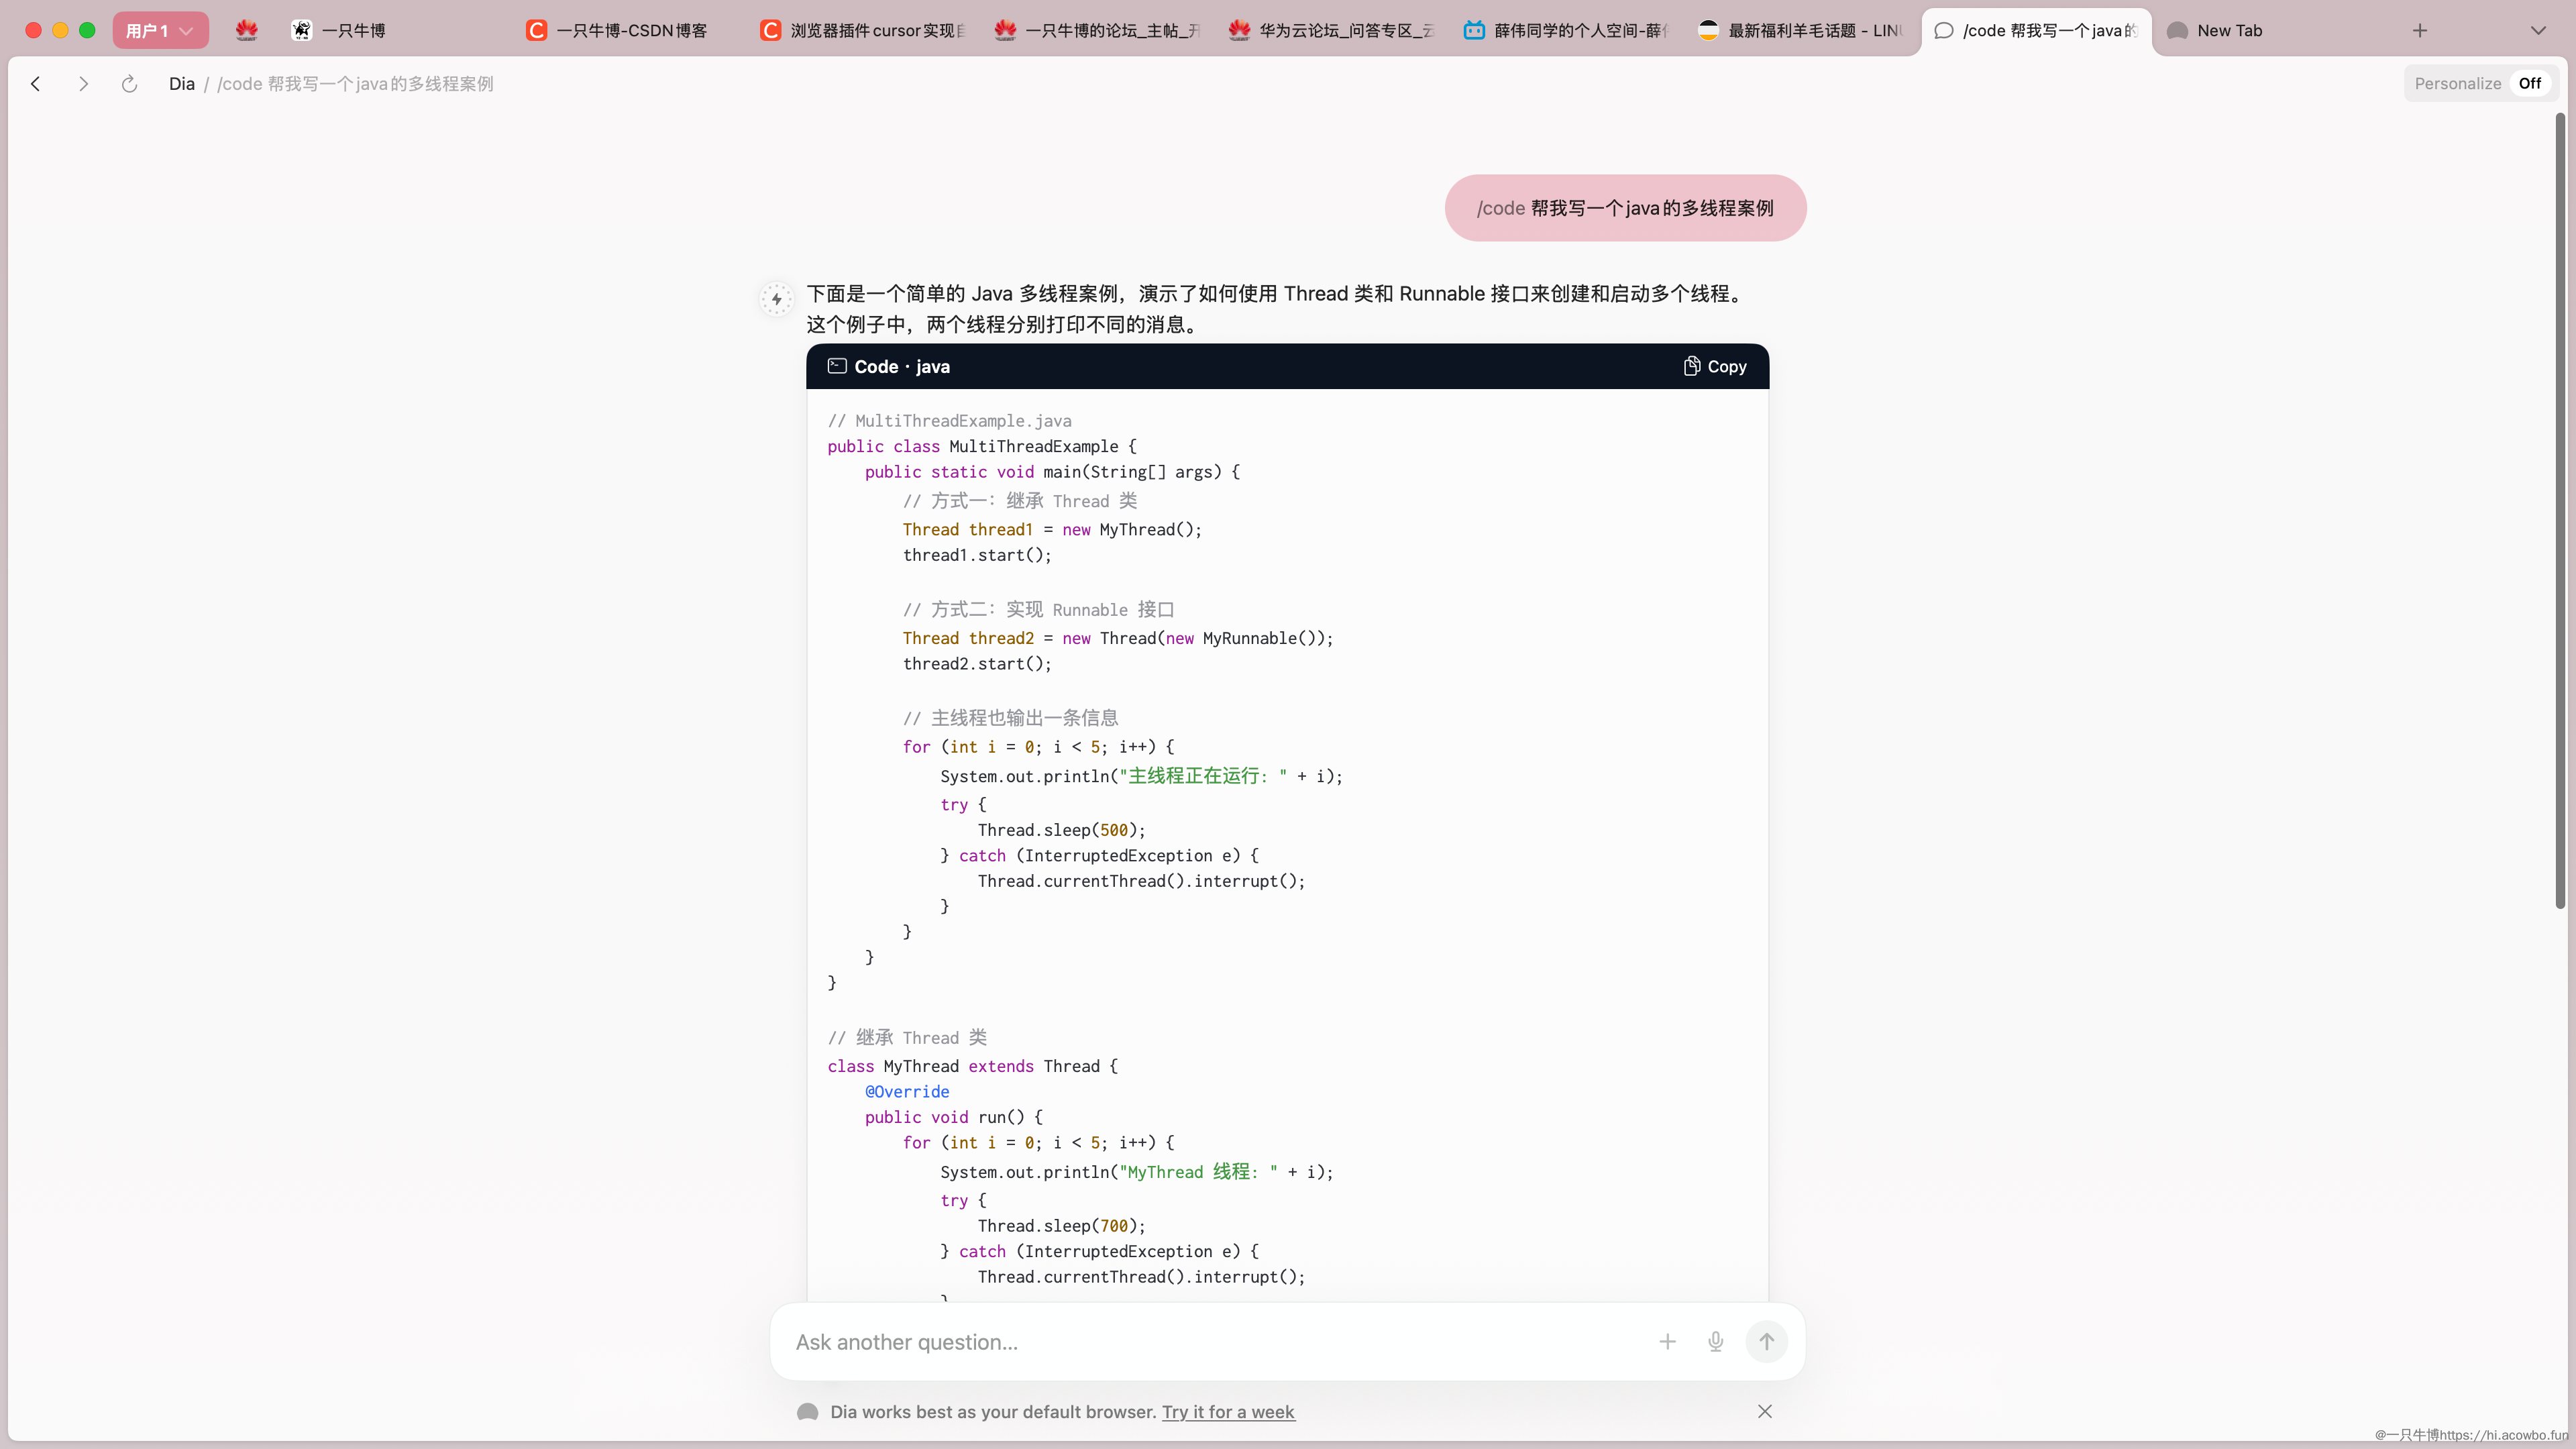
Task: Add attachment with plus icon in chat box
Action: coord(1667,1342)
